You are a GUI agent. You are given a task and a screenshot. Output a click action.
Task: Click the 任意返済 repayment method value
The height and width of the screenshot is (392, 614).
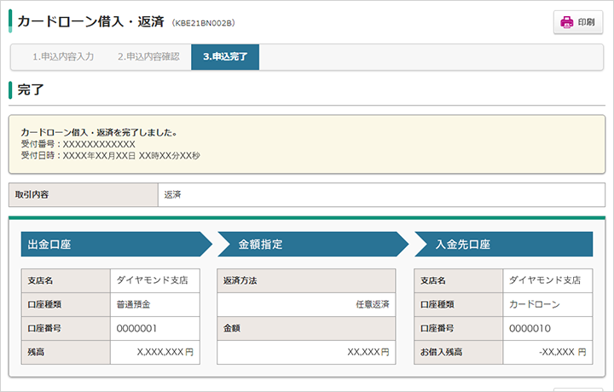373,304
